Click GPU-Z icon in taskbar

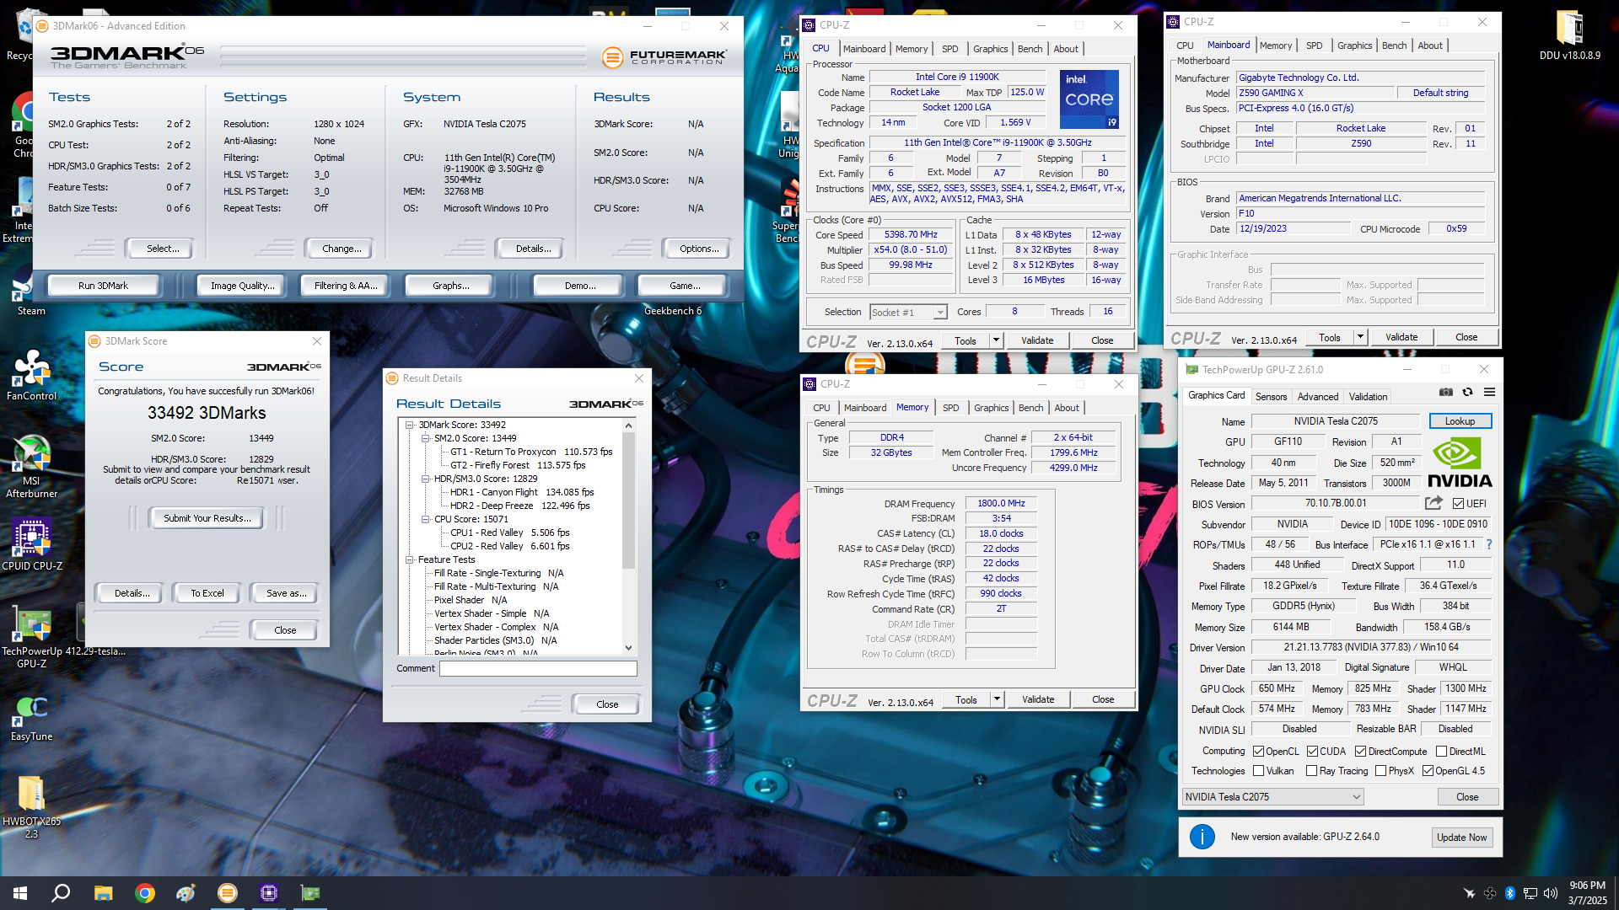coord(310,893)
